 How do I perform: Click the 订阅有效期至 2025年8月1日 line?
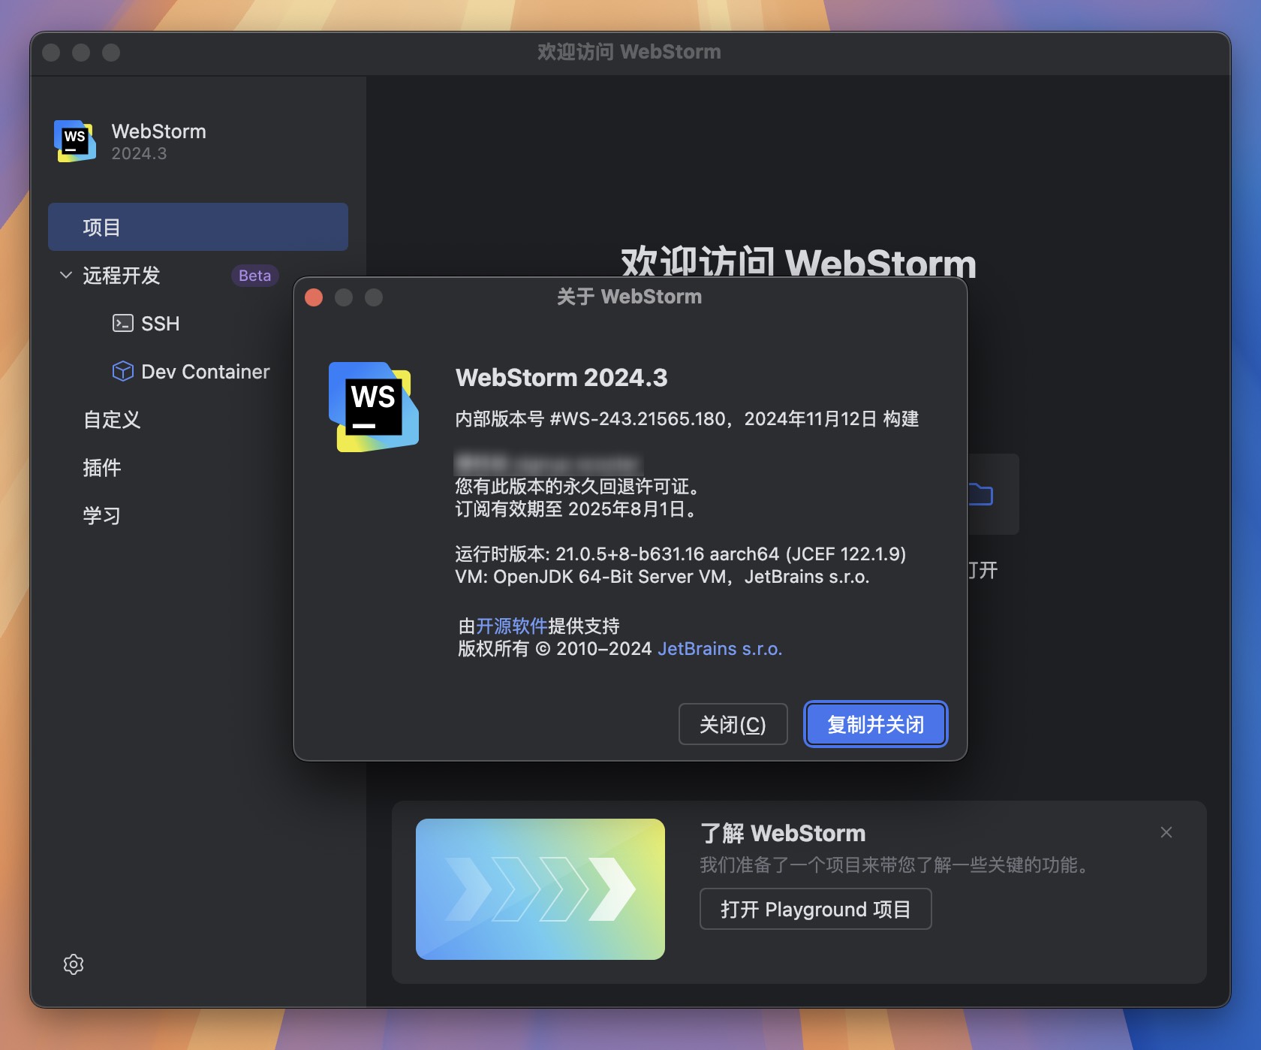coord(576,509)
